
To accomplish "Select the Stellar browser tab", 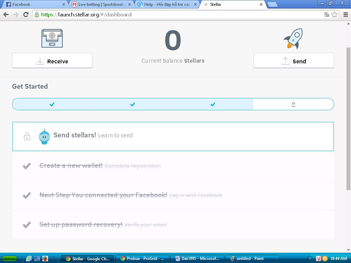I will tap(233, 4).
